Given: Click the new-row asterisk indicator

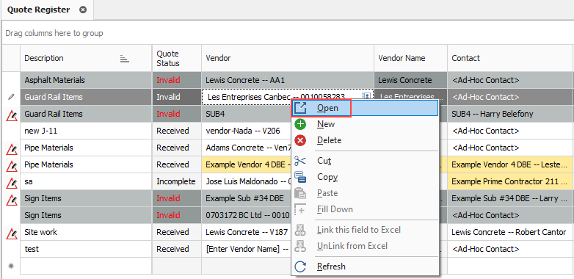Looking at the screenshot, I should 11,267.
